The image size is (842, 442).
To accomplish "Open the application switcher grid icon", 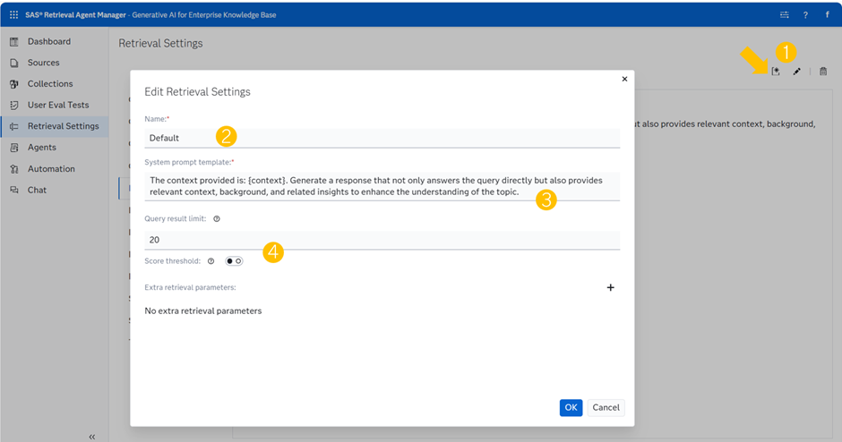I will pos(13,14).
